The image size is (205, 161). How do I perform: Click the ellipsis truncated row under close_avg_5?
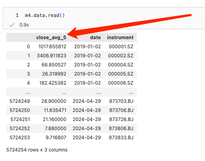(x=64, y=93)
